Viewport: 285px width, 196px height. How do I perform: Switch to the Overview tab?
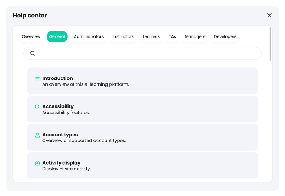(31, 36)
